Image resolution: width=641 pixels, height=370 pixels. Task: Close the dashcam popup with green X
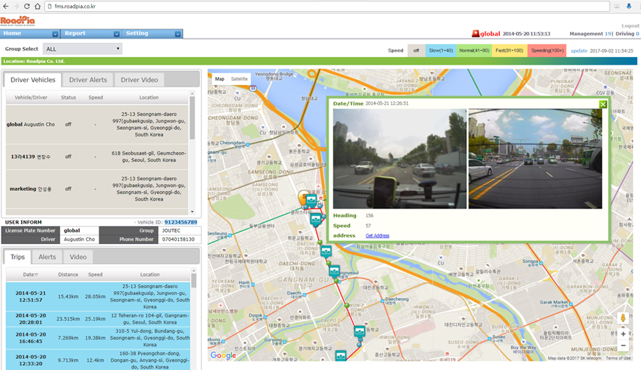603,104
